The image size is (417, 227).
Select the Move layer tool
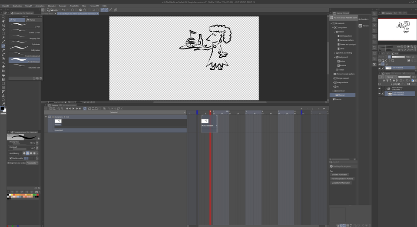pyautogui.click(x=3, y=29)
